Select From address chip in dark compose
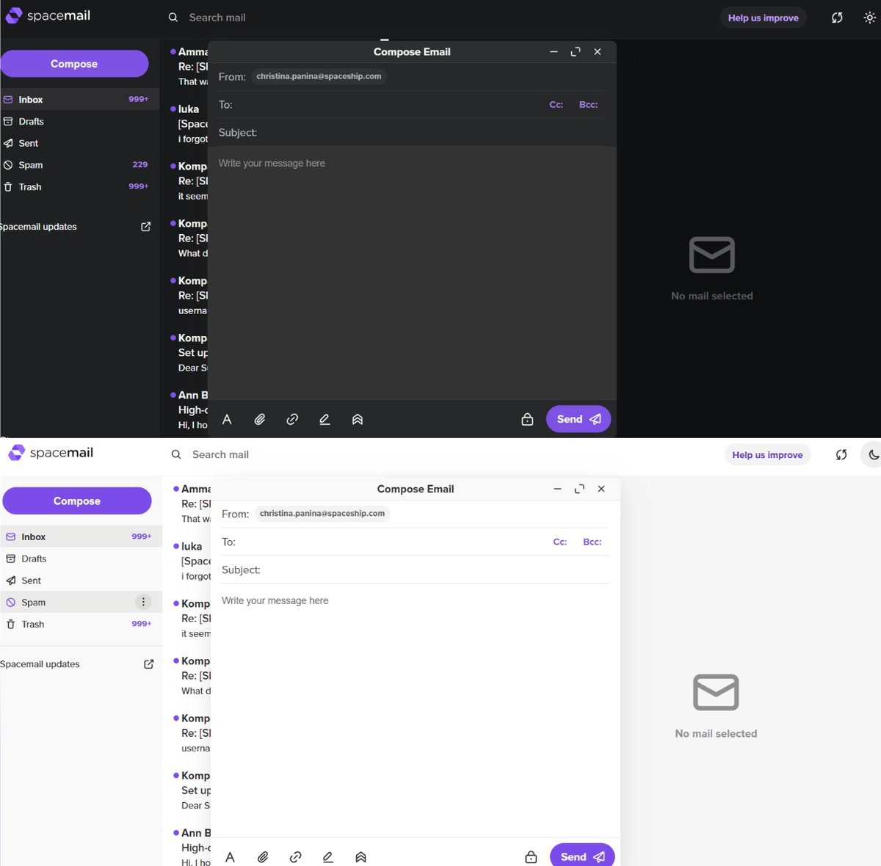This screenshot has height=866, width=881. point(319,76)
